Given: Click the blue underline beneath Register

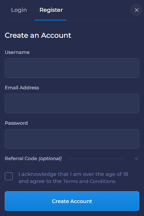Looking at the screenshot, I should tap(50, 20).
